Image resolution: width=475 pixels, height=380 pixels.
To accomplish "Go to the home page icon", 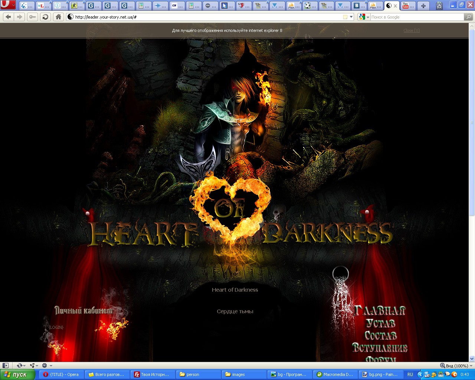I will (x=58, y=17).
